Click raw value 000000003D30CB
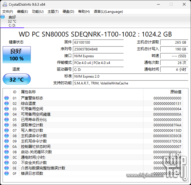The height and width of the screenshot is (185, 191). point(167,136)
